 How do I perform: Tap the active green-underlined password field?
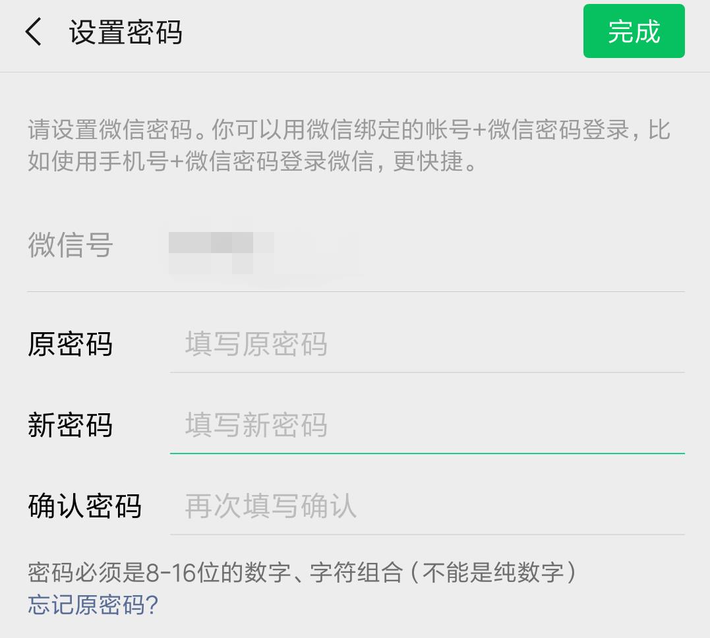pos(427,424)
